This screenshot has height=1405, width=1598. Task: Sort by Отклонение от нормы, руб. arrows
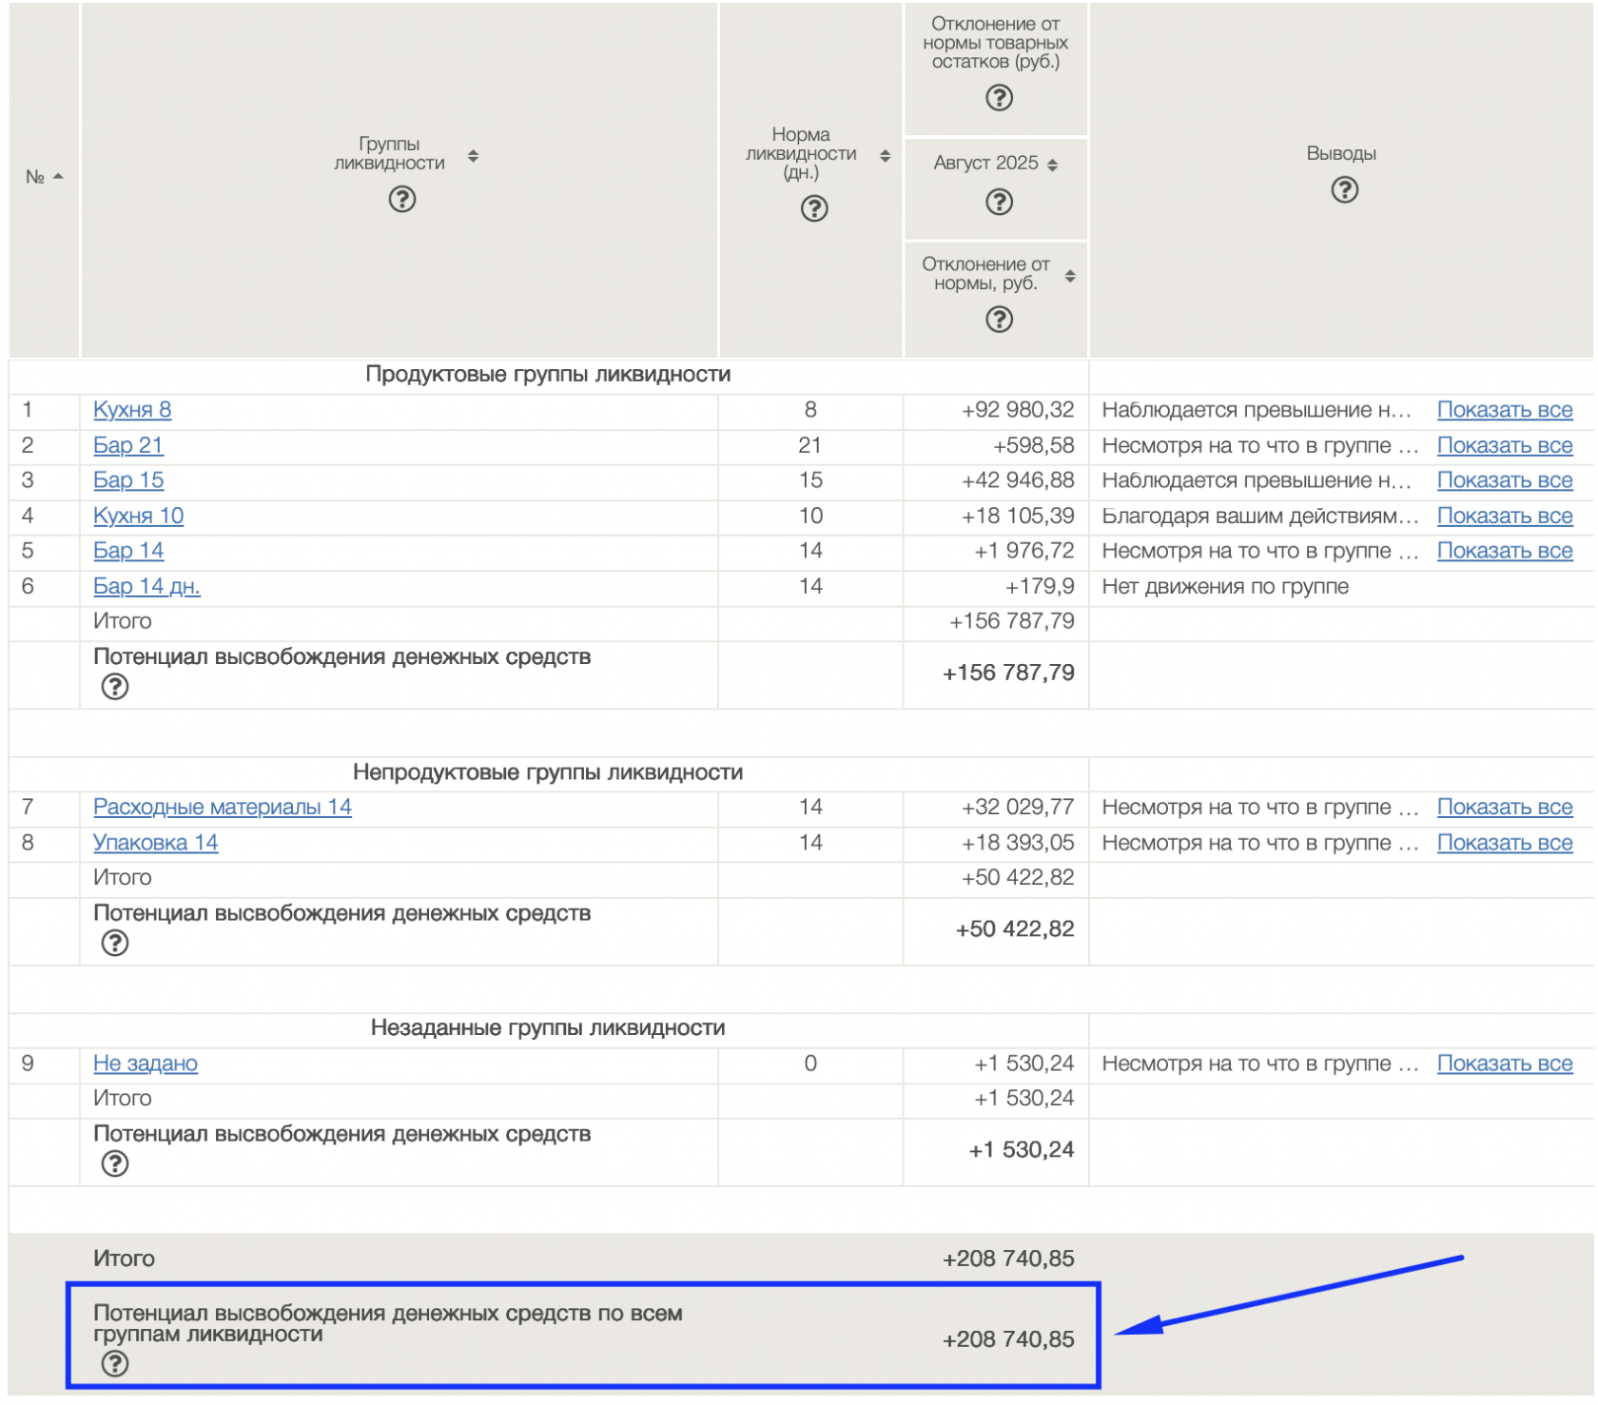(x=1070, y=276)
